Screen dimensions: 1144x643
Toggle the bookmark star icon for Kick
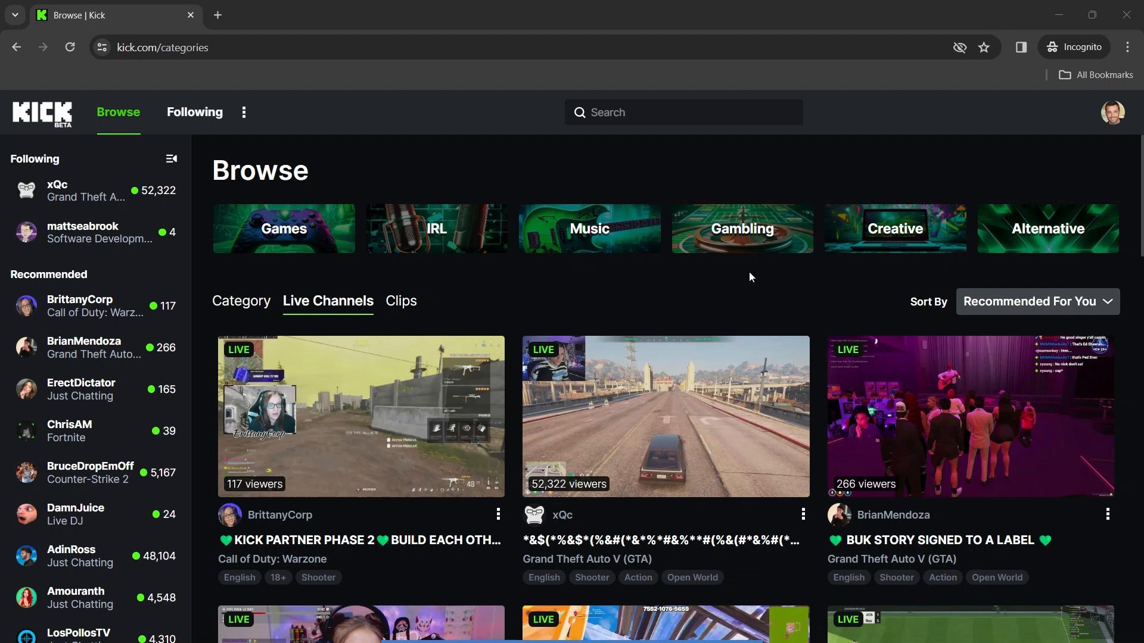[984, 47]
